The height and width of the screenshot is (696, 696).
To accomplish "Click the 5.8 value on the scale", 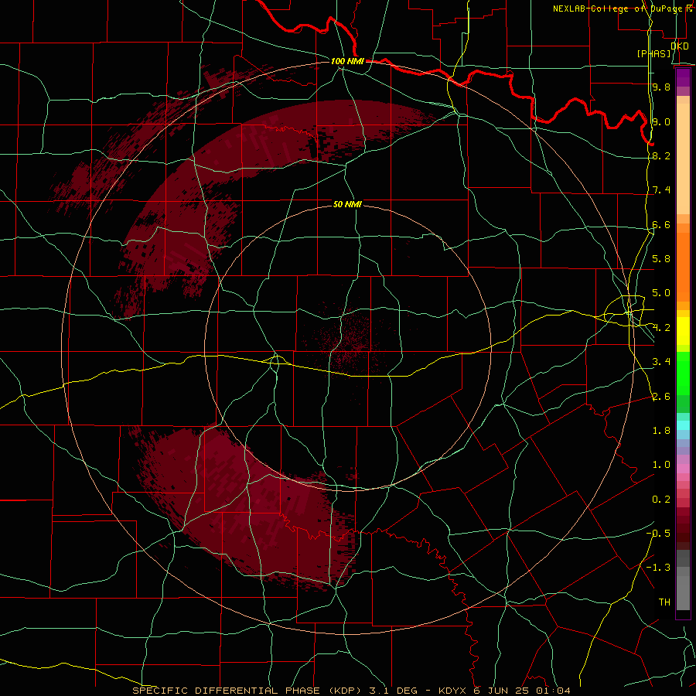I will 661,259.
